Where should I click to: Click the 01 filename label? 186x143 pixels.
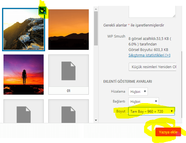point(68,91)
